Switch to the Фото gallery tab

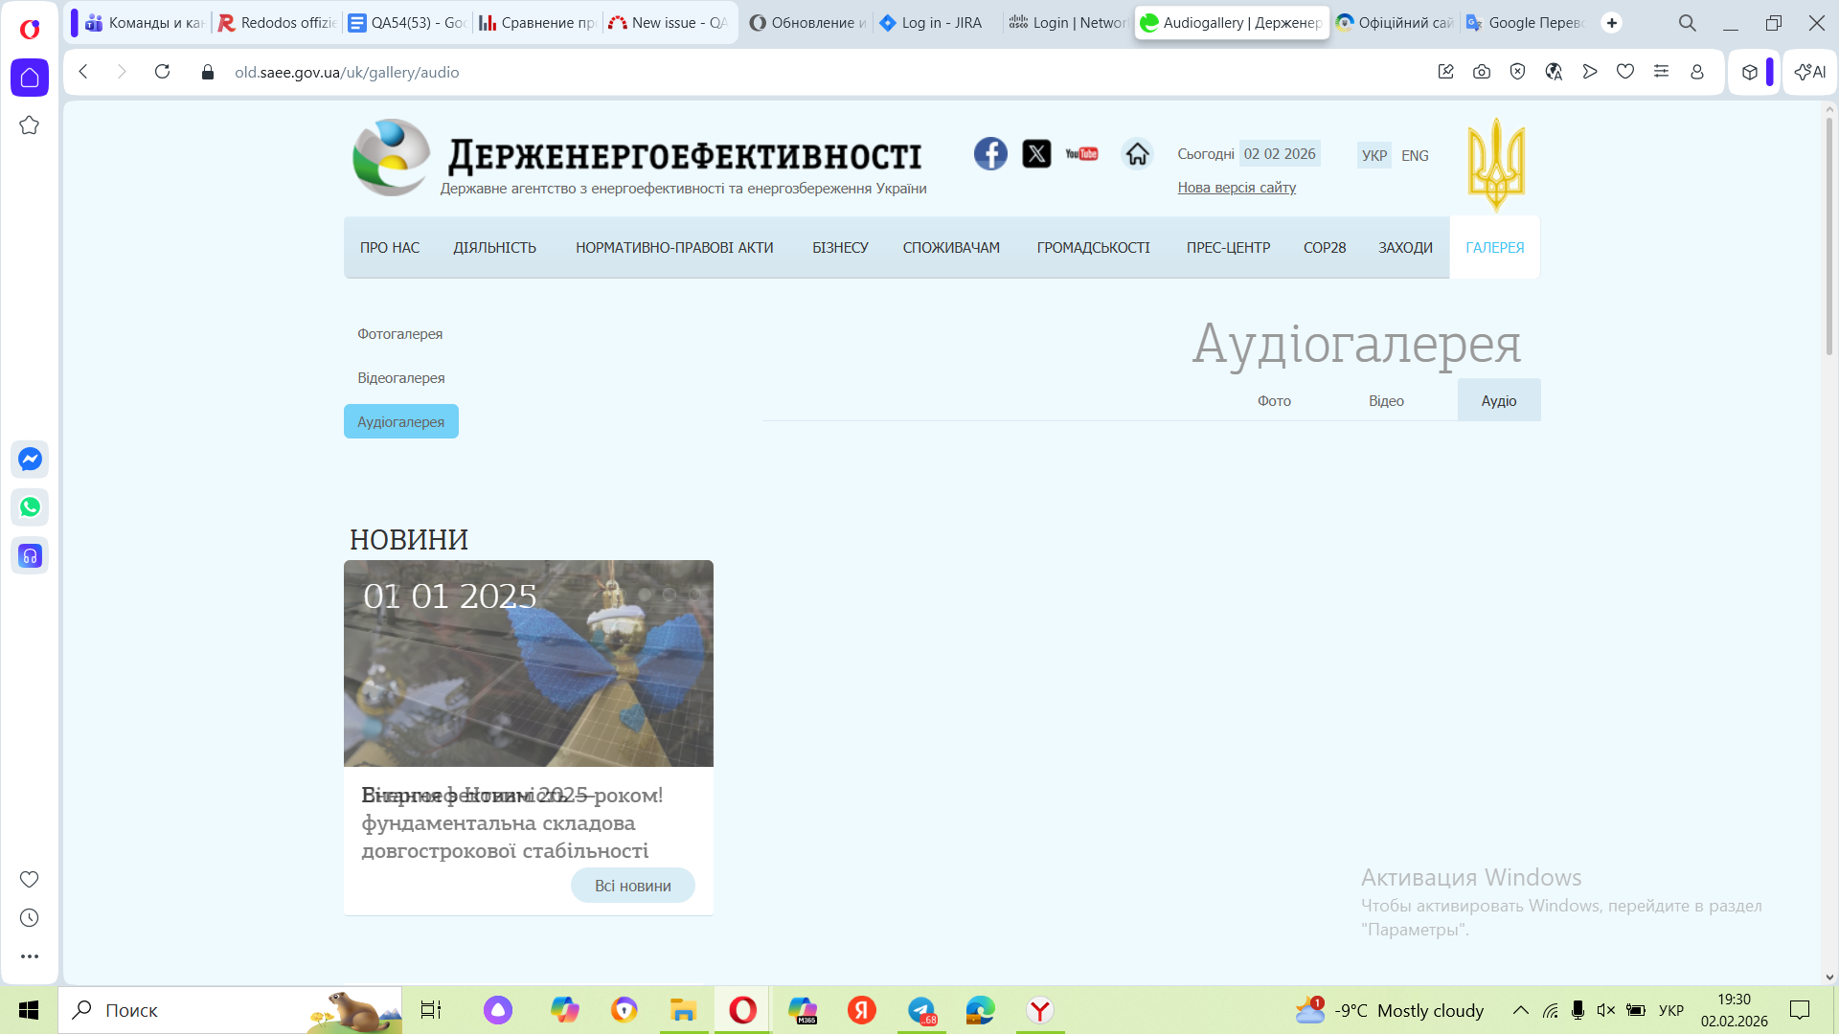(x=1274, y=400)
